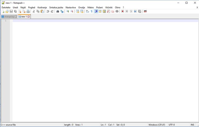
Task: Click Windows (CR LF) line ending status
Action: click(157, 125)
